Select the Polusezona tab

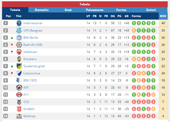95,10
